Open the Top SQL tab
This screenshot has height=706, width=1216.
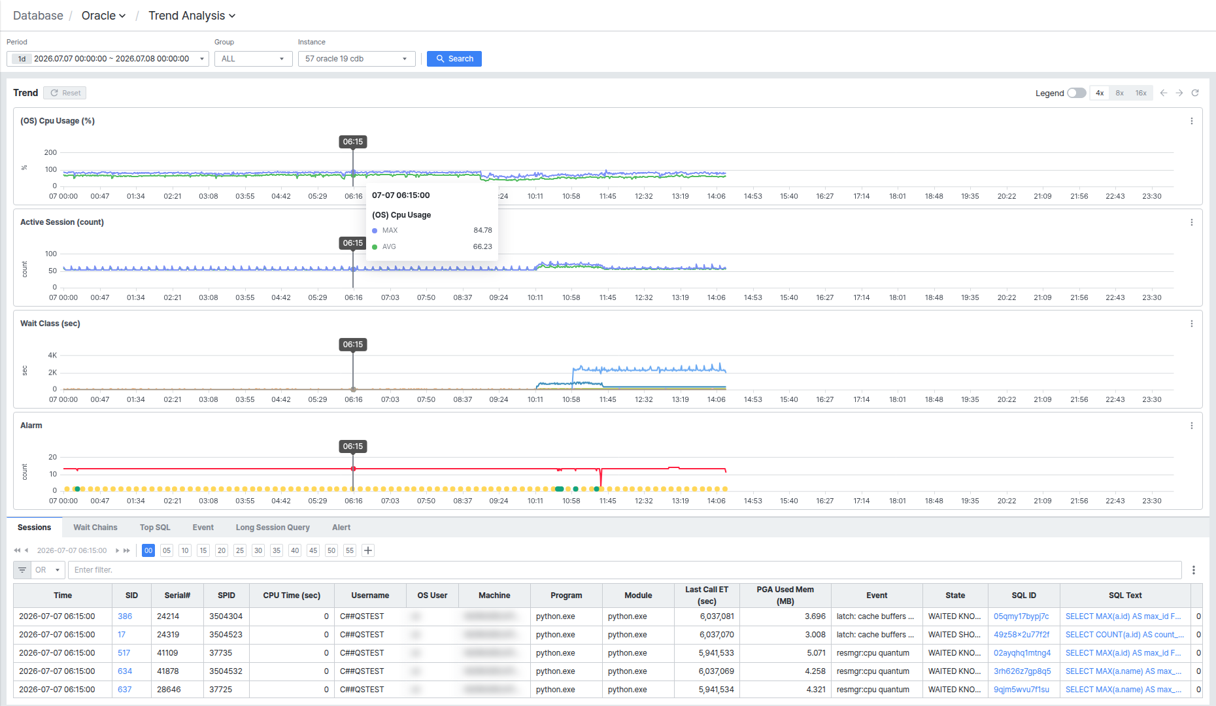(x=155, y=528)
